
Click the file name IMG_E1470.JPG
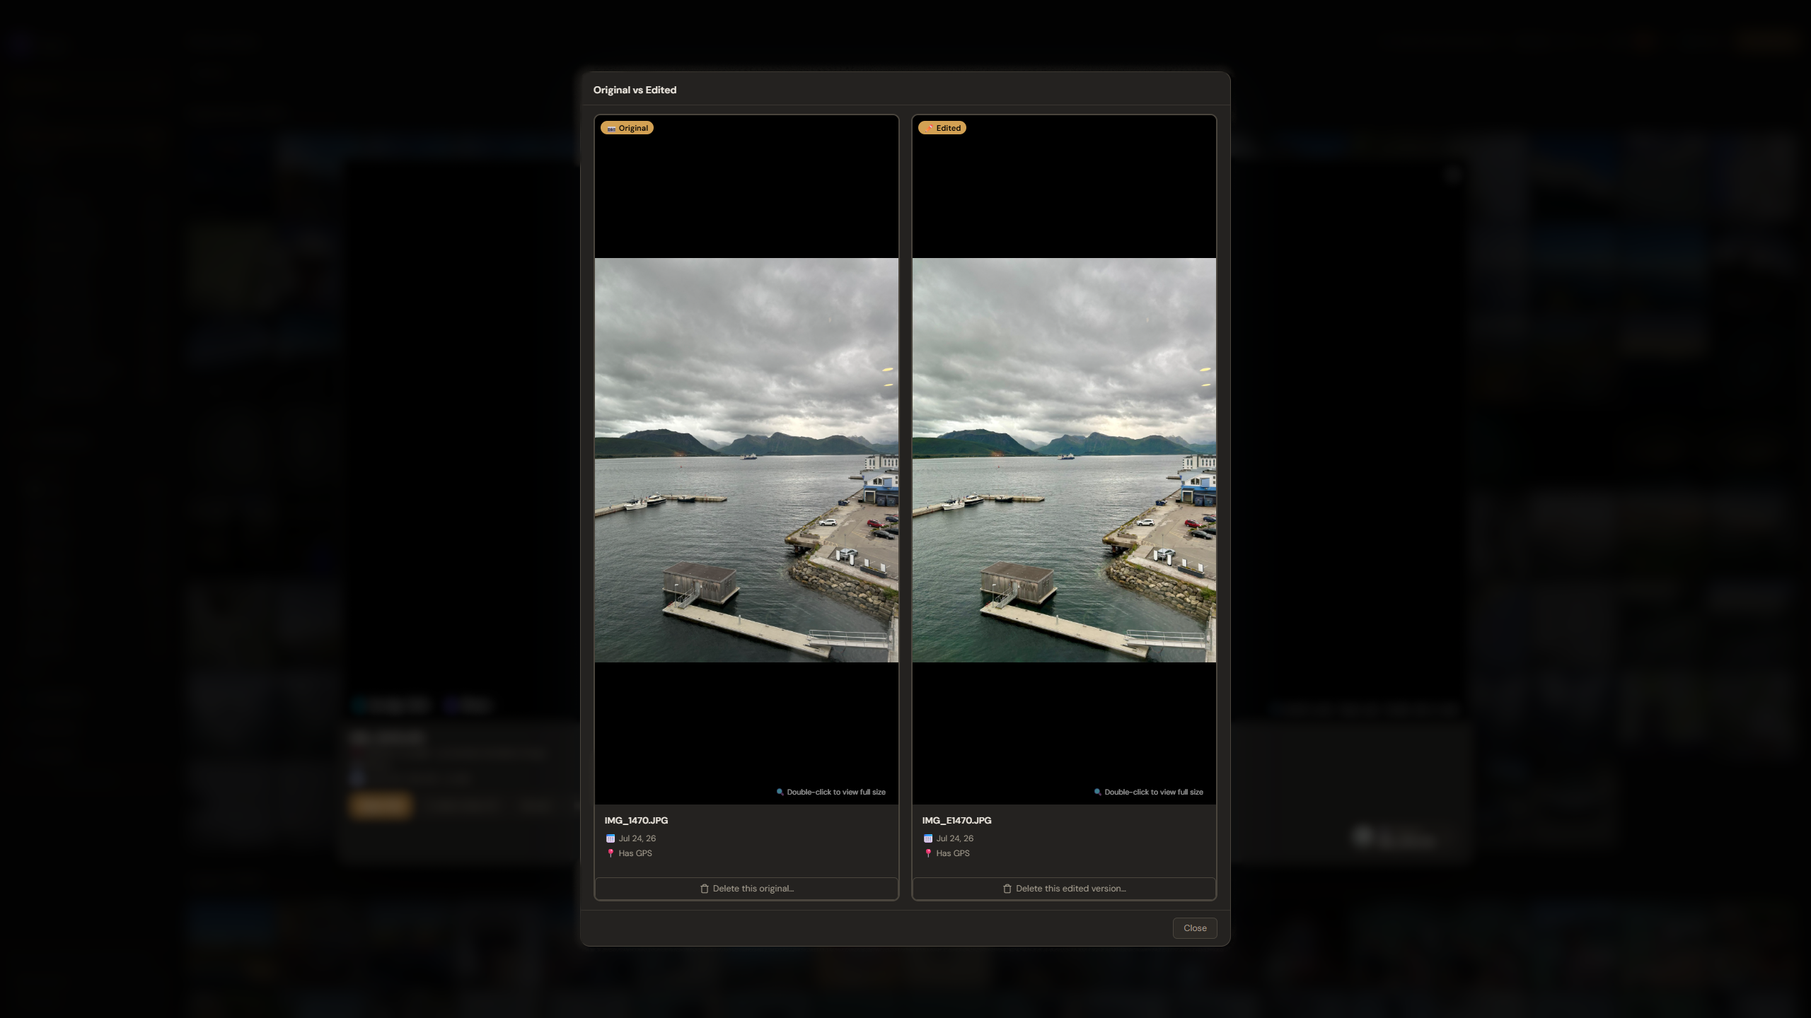click(x=956, y=821)
